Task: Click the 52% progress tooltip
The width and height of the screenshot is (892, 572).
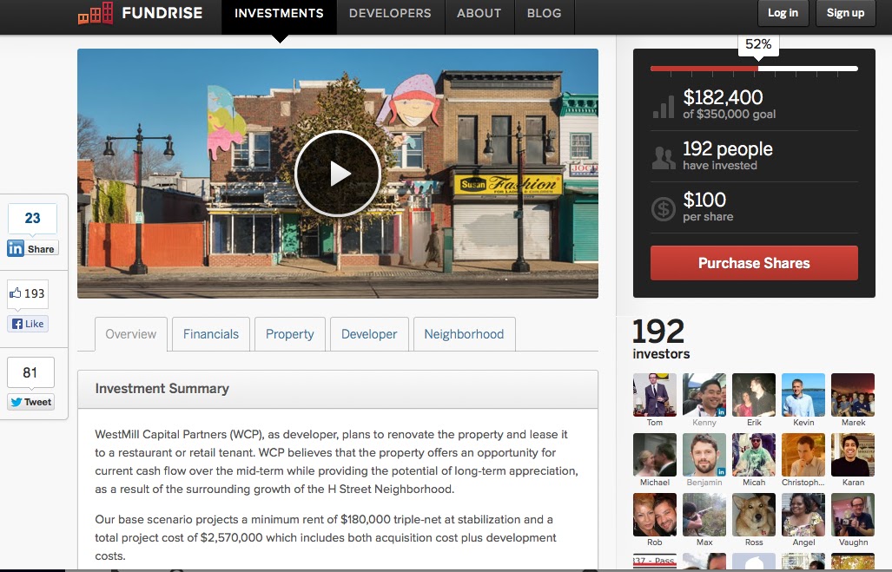Action: 758,44
